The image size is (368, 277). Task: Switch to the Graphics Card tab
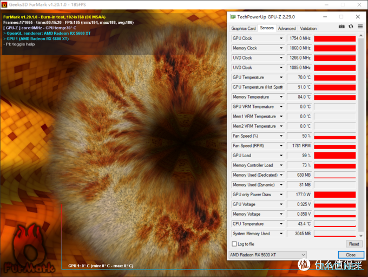click(x=244, y=28)
